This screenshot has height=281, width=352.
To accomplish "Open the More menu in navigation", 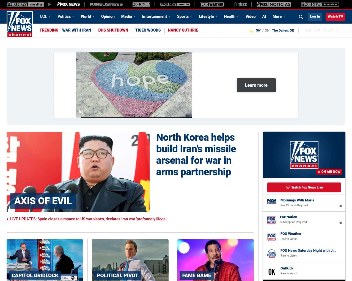I will 279,16.
